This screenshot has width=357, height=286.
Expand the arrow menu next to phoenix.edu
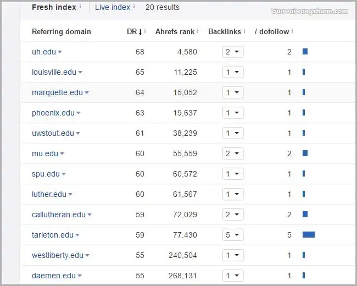click(79, 113)
